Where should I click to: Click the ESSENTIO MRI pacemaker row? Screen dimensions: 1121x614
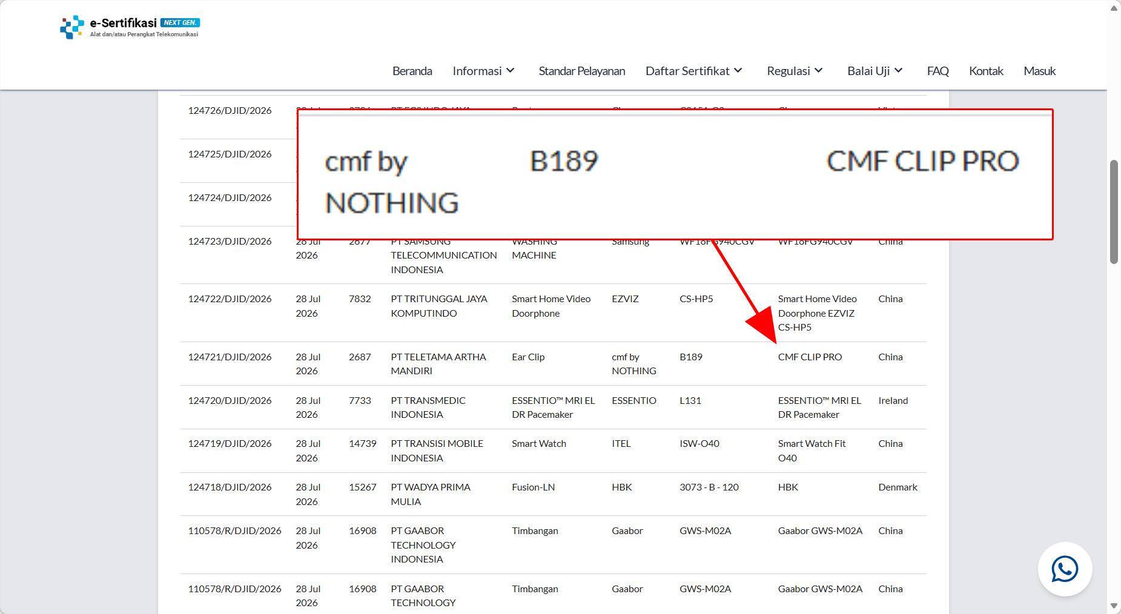(x=553, y=408)
